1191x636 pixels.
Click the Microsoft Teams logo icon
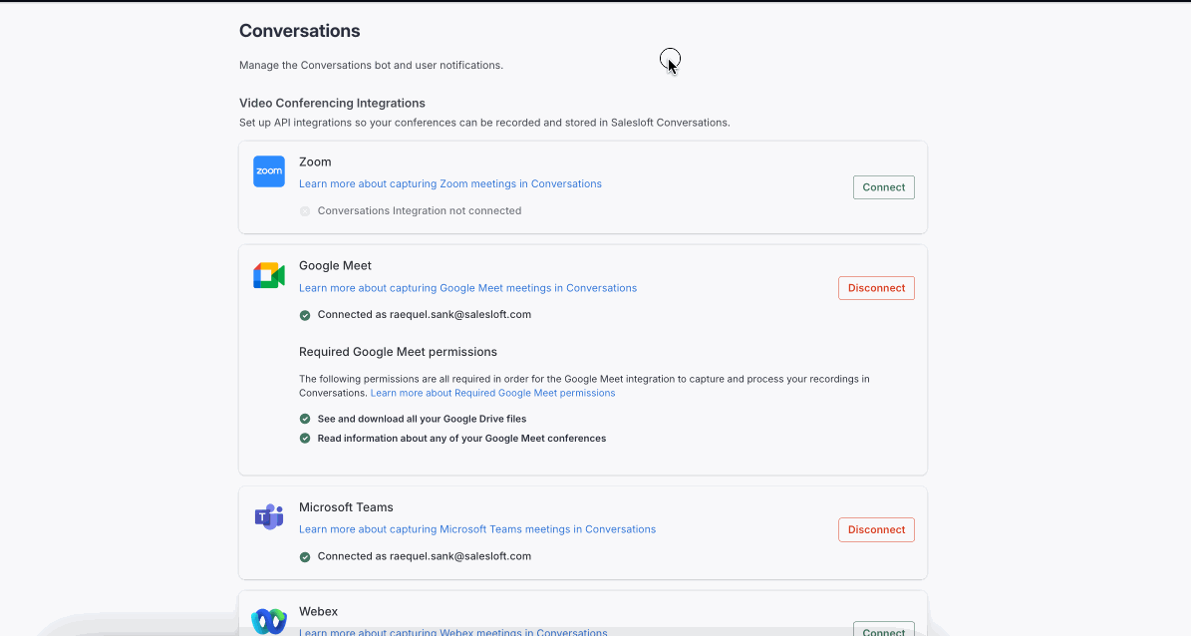tap(269, 517)
